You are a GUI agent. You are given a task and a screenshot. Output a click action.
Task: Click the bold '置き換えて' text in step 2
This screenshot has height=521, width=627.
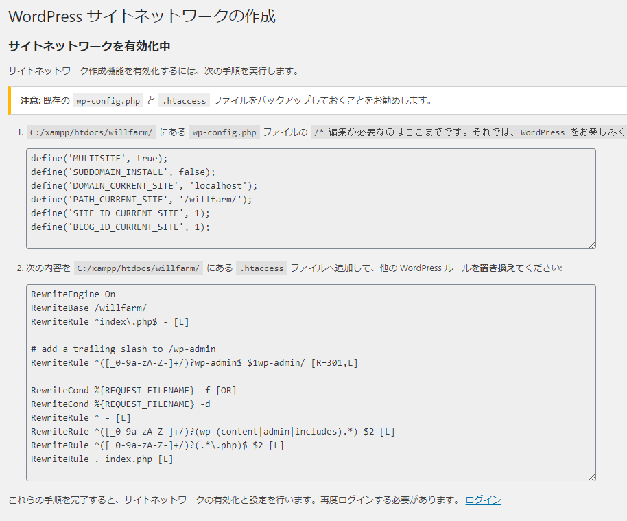coord(501,268)
